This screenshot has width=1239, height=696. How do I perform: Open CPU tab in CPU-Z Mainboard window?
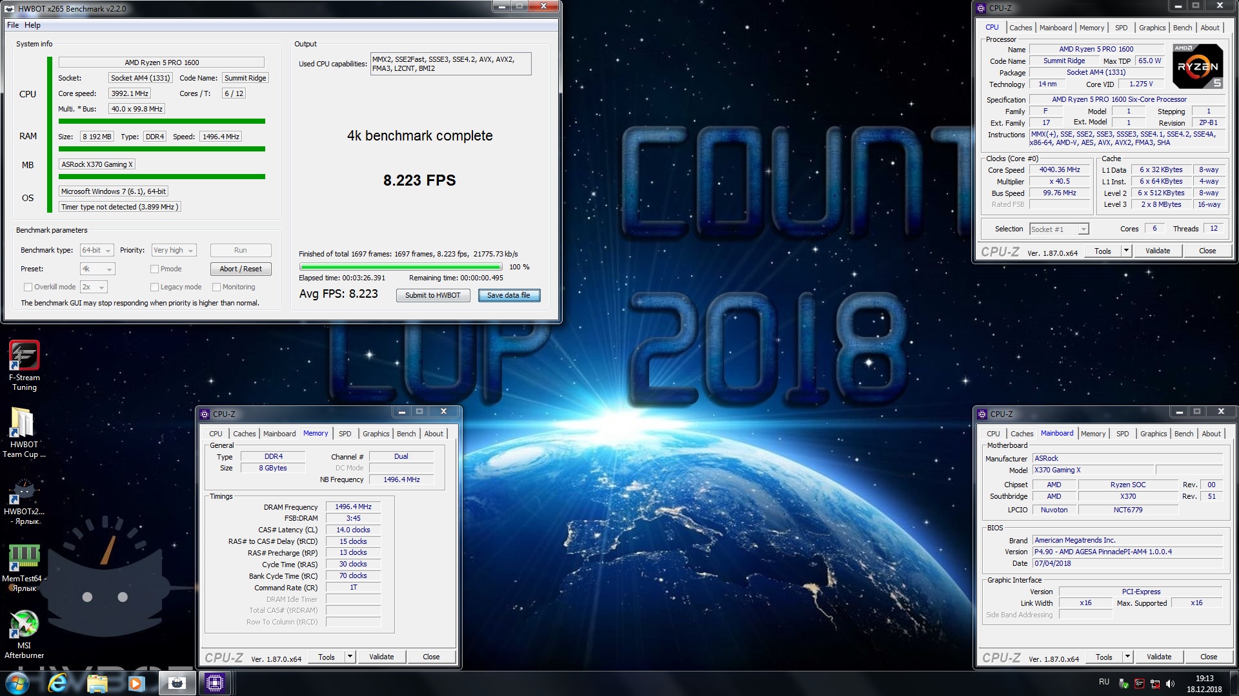click(x=993, y=434)
